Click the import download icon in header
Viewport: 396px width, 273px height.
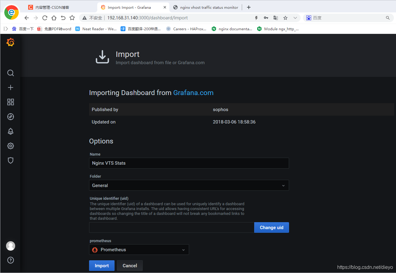[x=102, y=57]
